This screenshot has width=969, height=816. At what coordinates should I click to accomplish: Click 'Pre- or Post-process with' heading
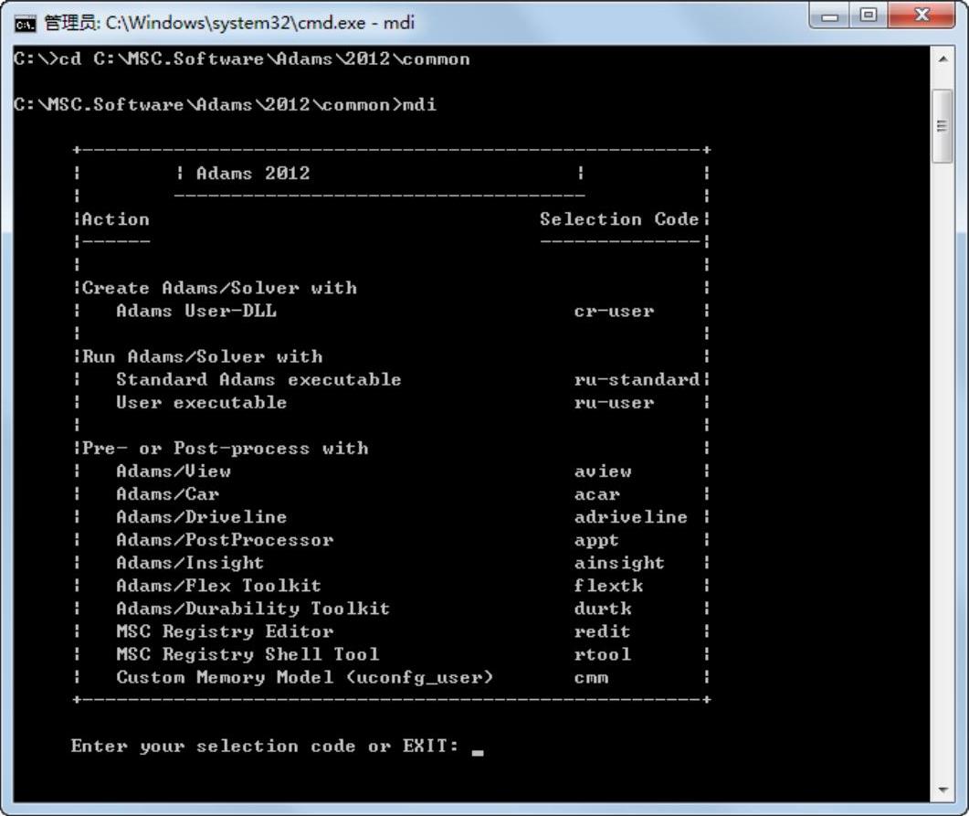point(225,448)
